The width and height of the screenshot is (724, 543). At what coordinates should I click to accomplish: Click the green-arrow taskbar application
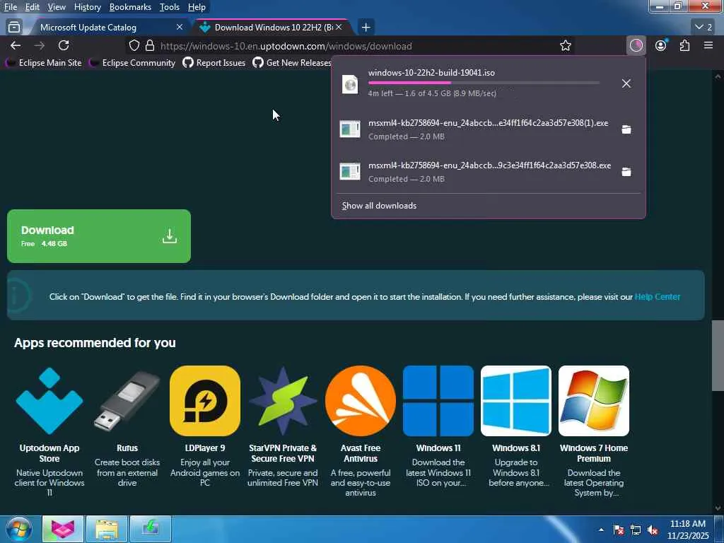(x=151, y=529)
